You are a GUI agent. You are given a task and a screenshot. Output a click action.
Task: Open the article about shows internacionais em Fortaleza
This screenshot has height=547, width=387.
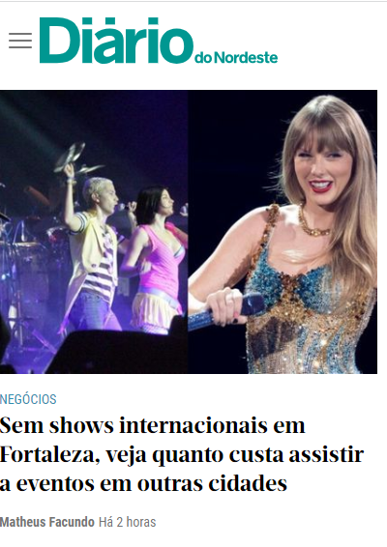coord(182,454)
